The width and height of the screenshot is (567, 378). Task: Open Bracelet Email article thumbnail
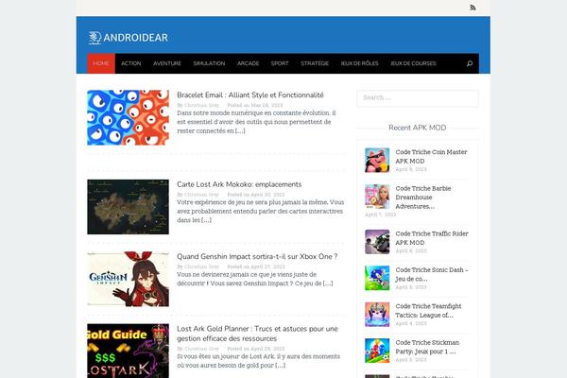pyautogui.click(x=128, y=117)
